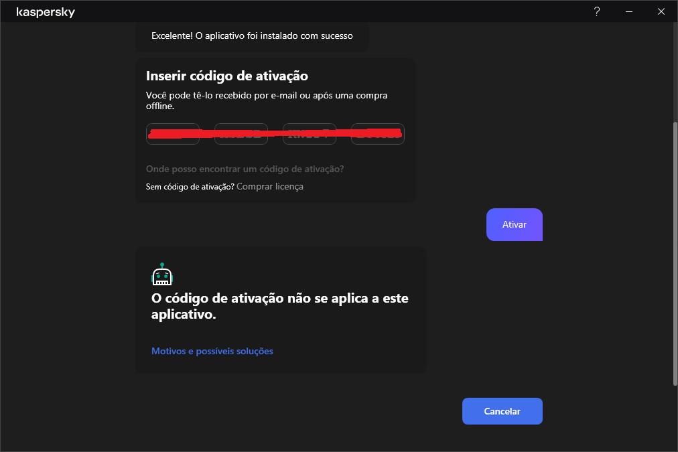Click the Kaspersky logo in title bar

pyautogui.click(x=46, y=12)
